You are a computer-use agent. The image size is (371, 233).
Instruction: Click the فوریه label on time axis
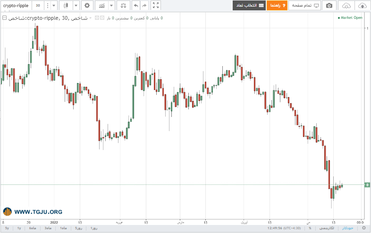pos(119,222)
